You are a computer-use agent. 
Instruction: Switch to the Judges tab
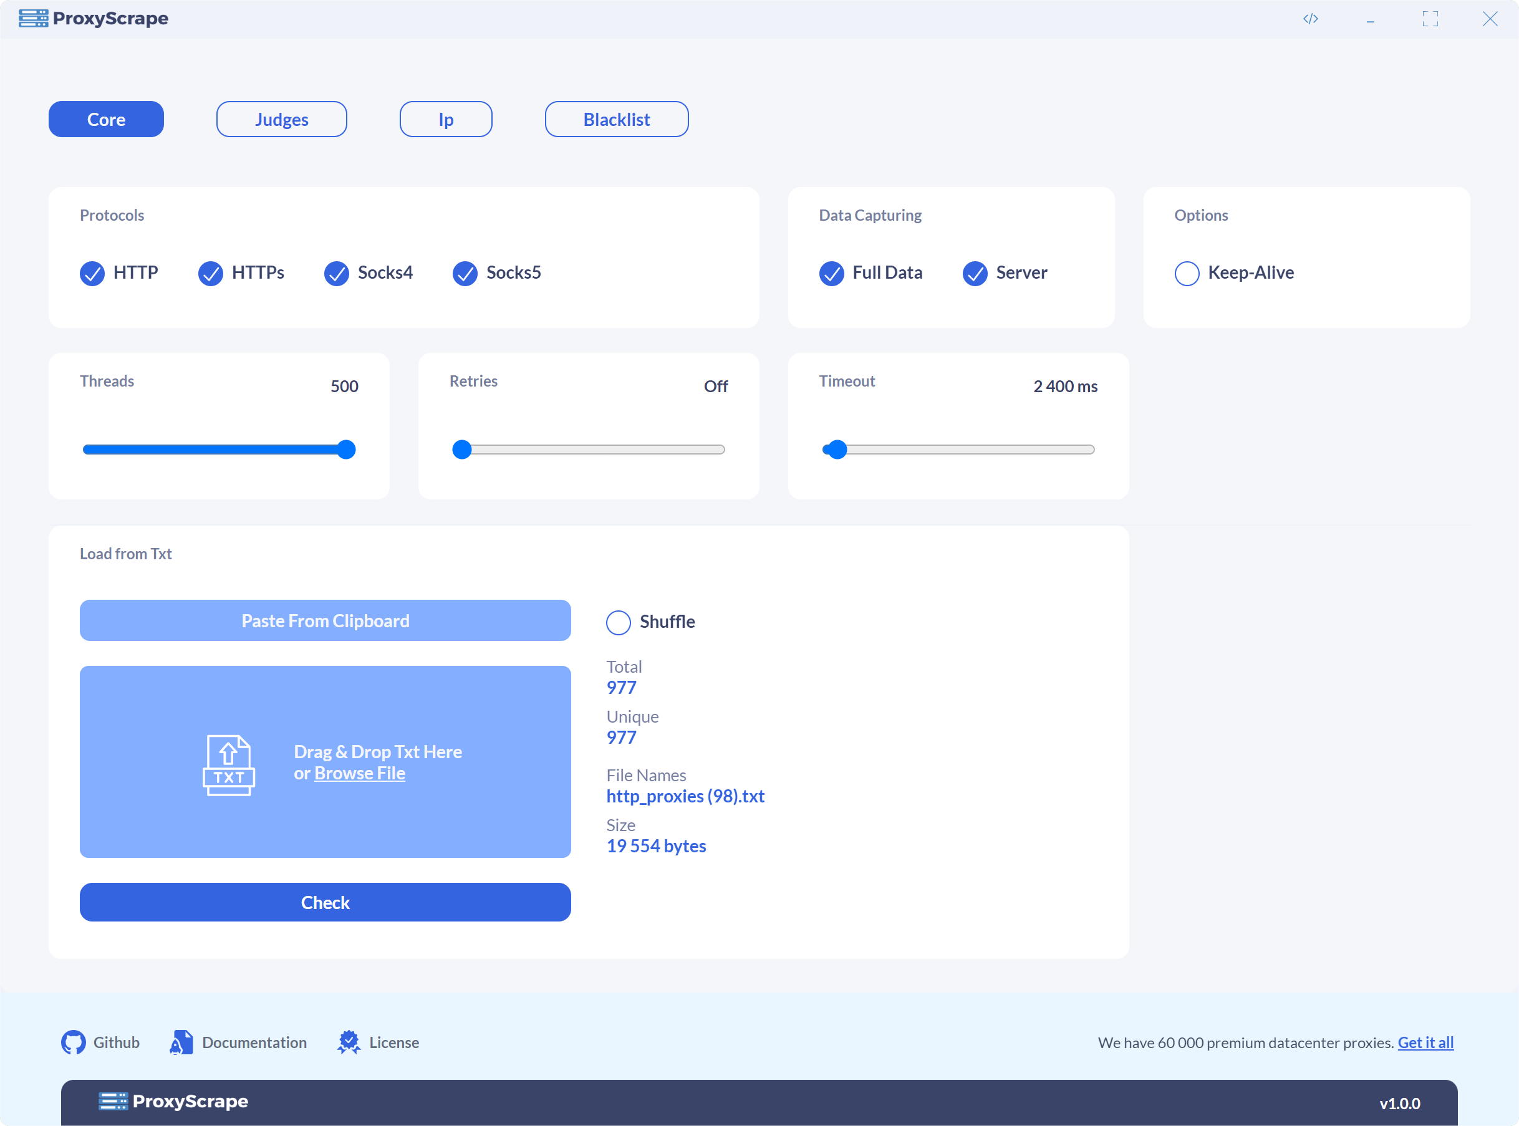[282, 119]
